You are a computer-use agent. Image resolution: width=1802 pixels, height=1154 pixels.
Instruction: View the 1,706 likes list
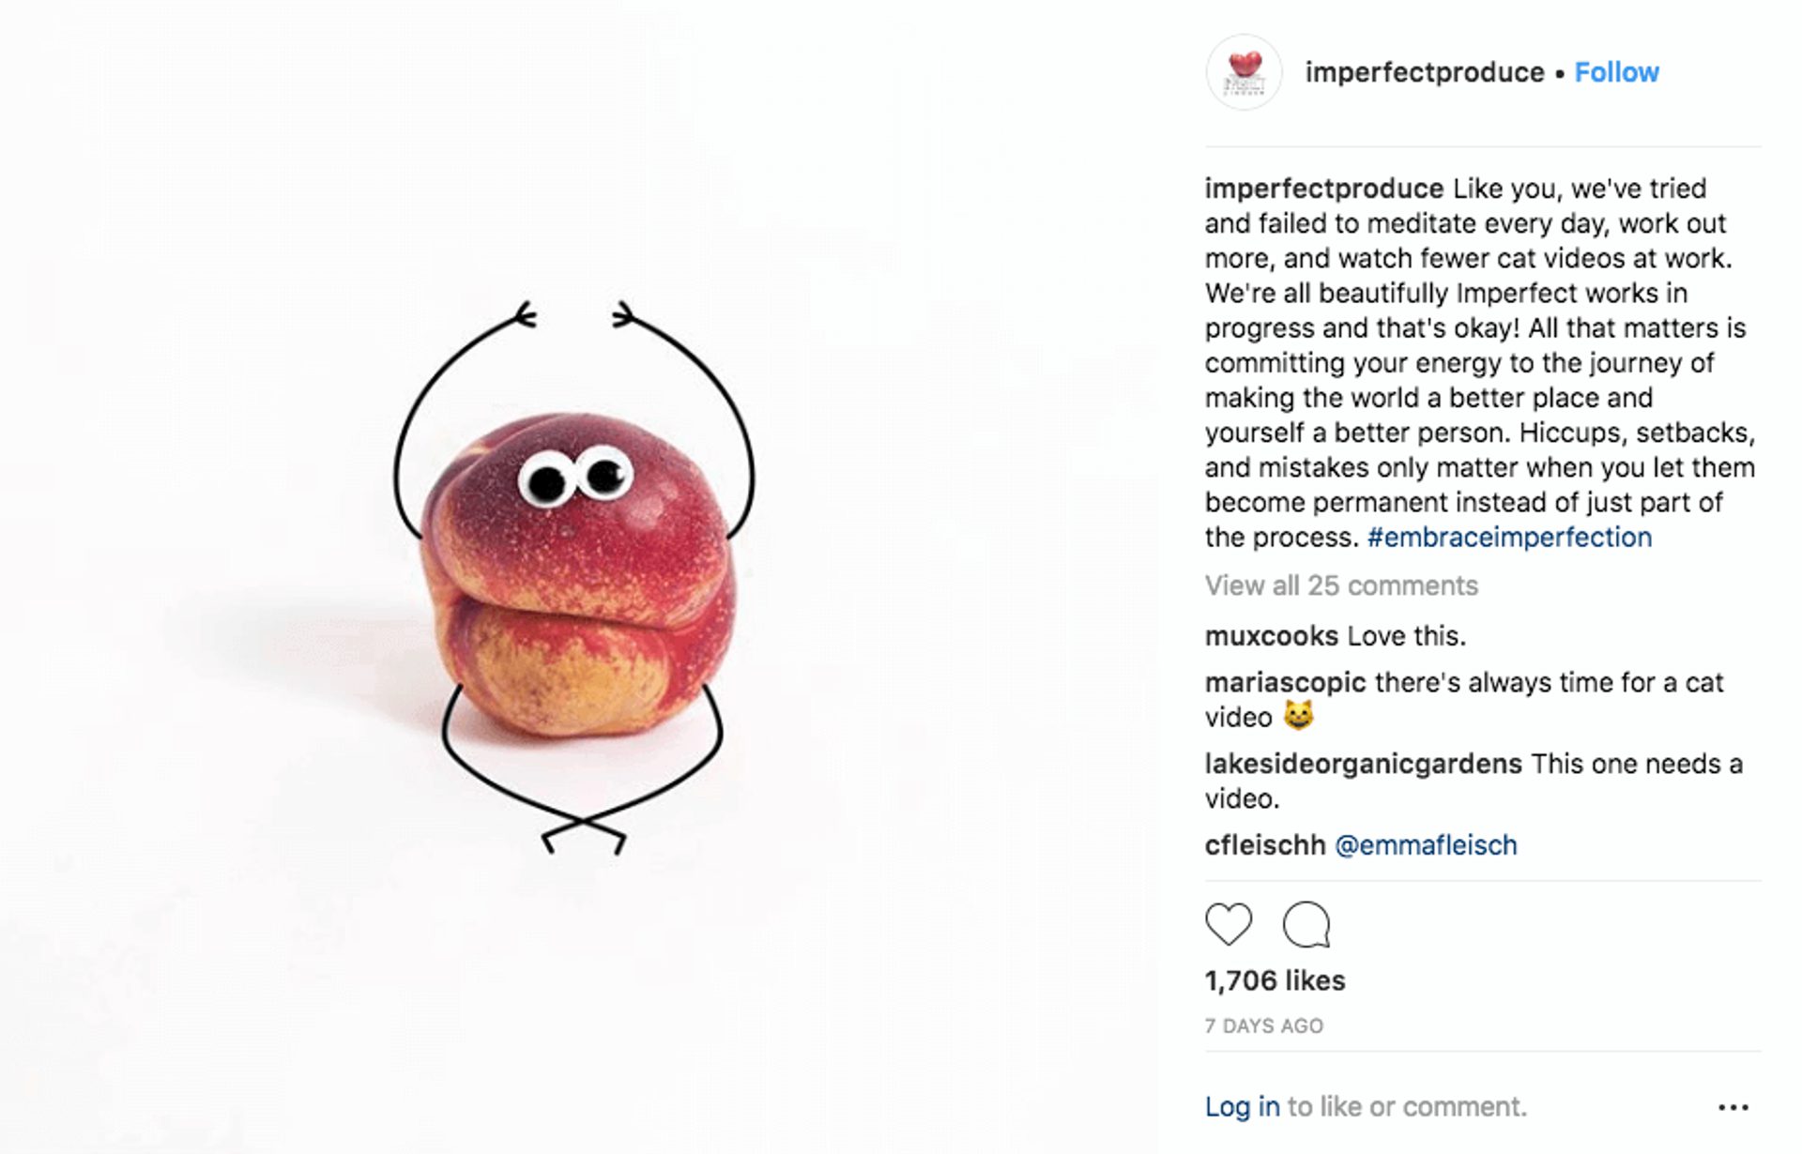[x=1275, y=980]
